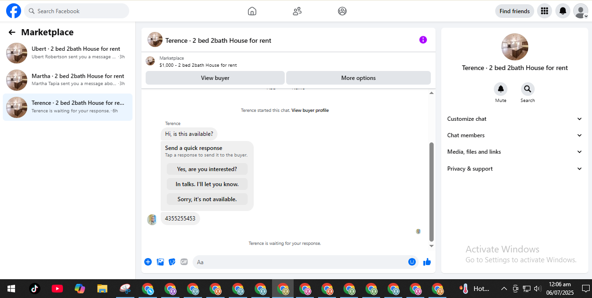This screenshot has width=592, height=298.
Task: Choose a sticker
Action: [172, 262]
